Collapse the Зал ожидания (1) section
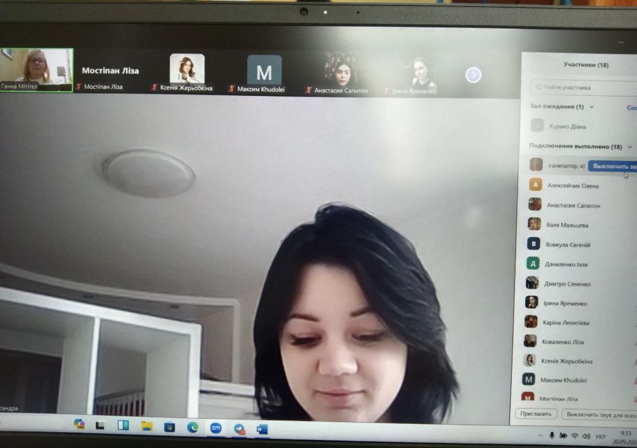The width and height of the screenshot is (637, 448). click(x=591, y=107)
